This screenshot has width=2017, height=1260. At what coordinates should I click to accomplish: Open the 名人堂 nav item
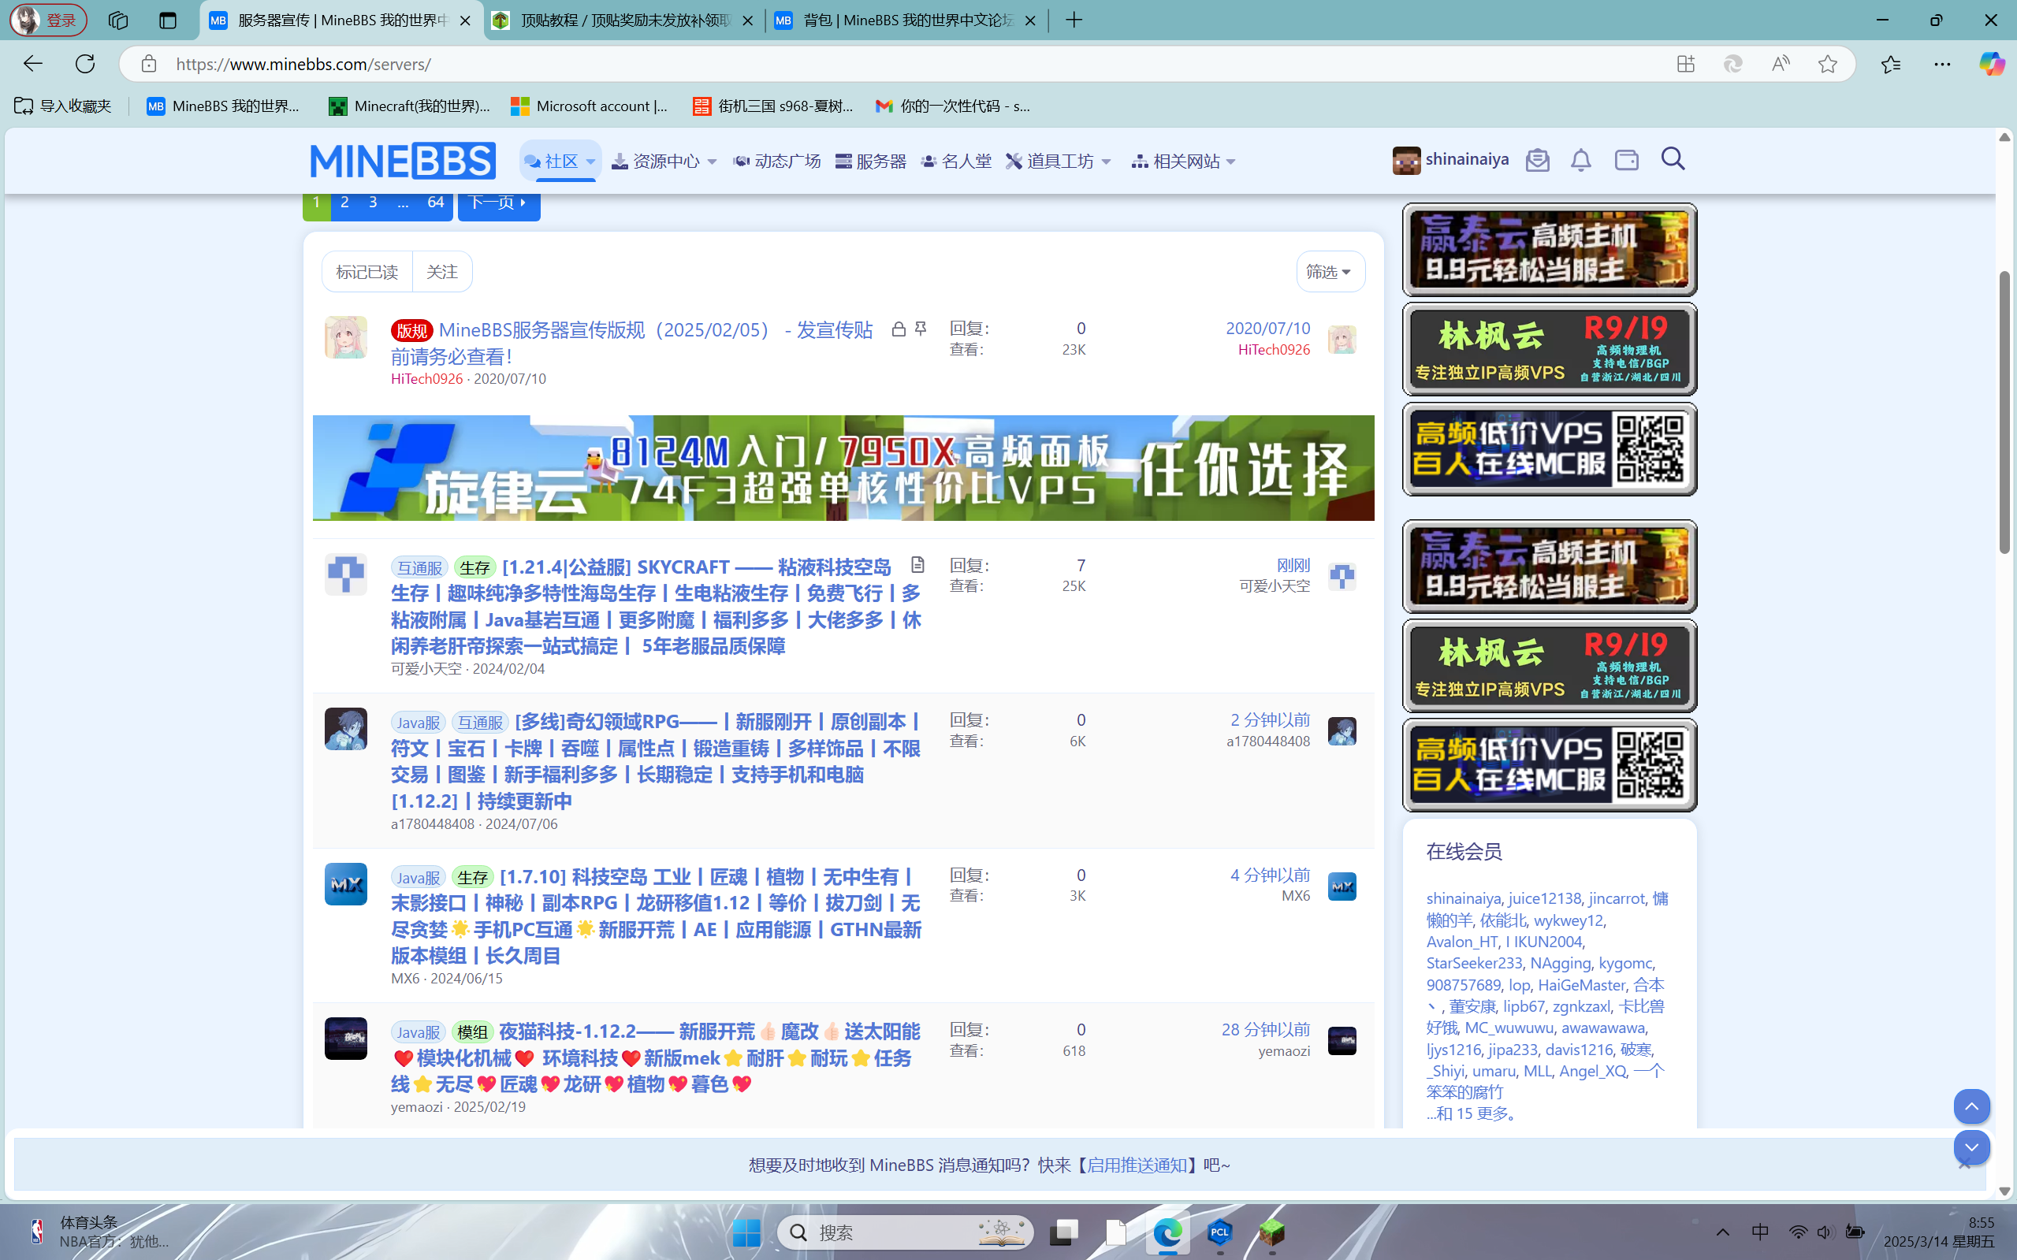tap(956, 161)
